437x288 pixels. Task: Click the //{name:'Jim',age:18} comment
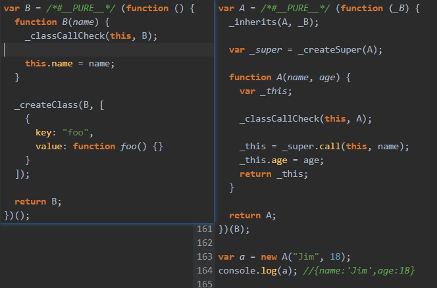pos(359,270)
